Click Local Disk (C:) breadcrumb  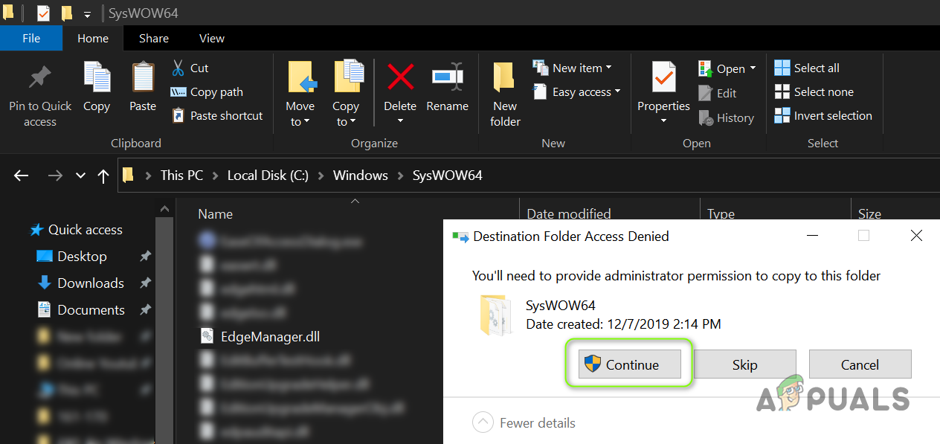pos(268,176)
